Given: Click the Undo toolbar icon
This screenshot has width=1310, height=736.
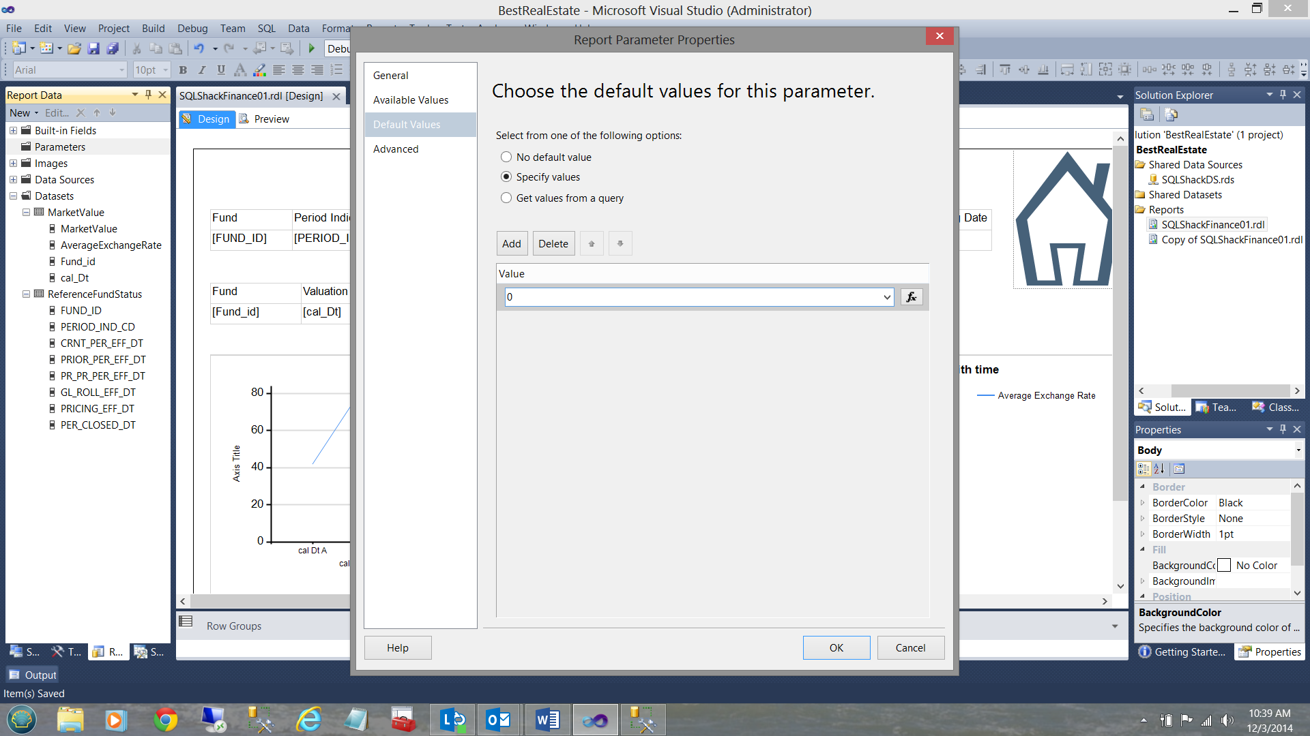Looking at the screenshot, I should click(x=199, y=48).
